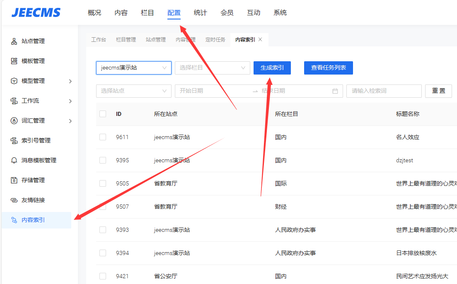
Task: Switch to the 统计 top menu
Action: coord(200,13)
